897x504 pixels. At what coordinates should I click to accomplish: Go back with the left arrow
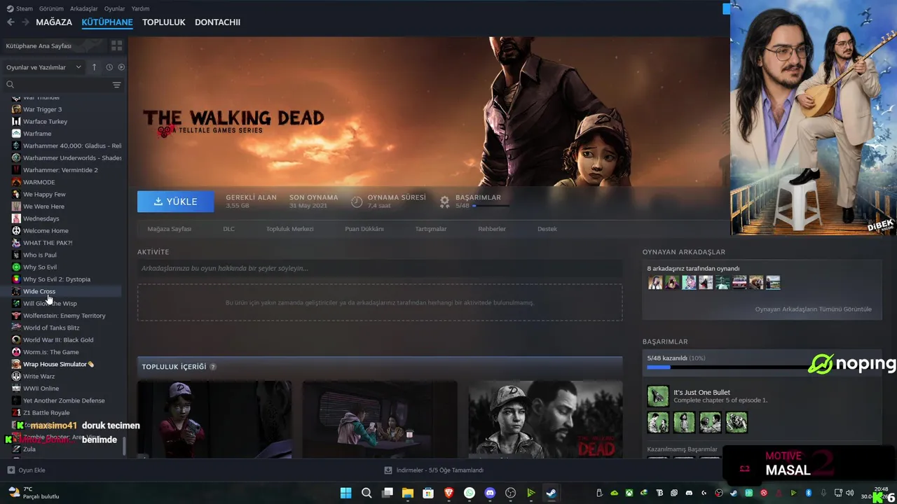tap(11, 22)
